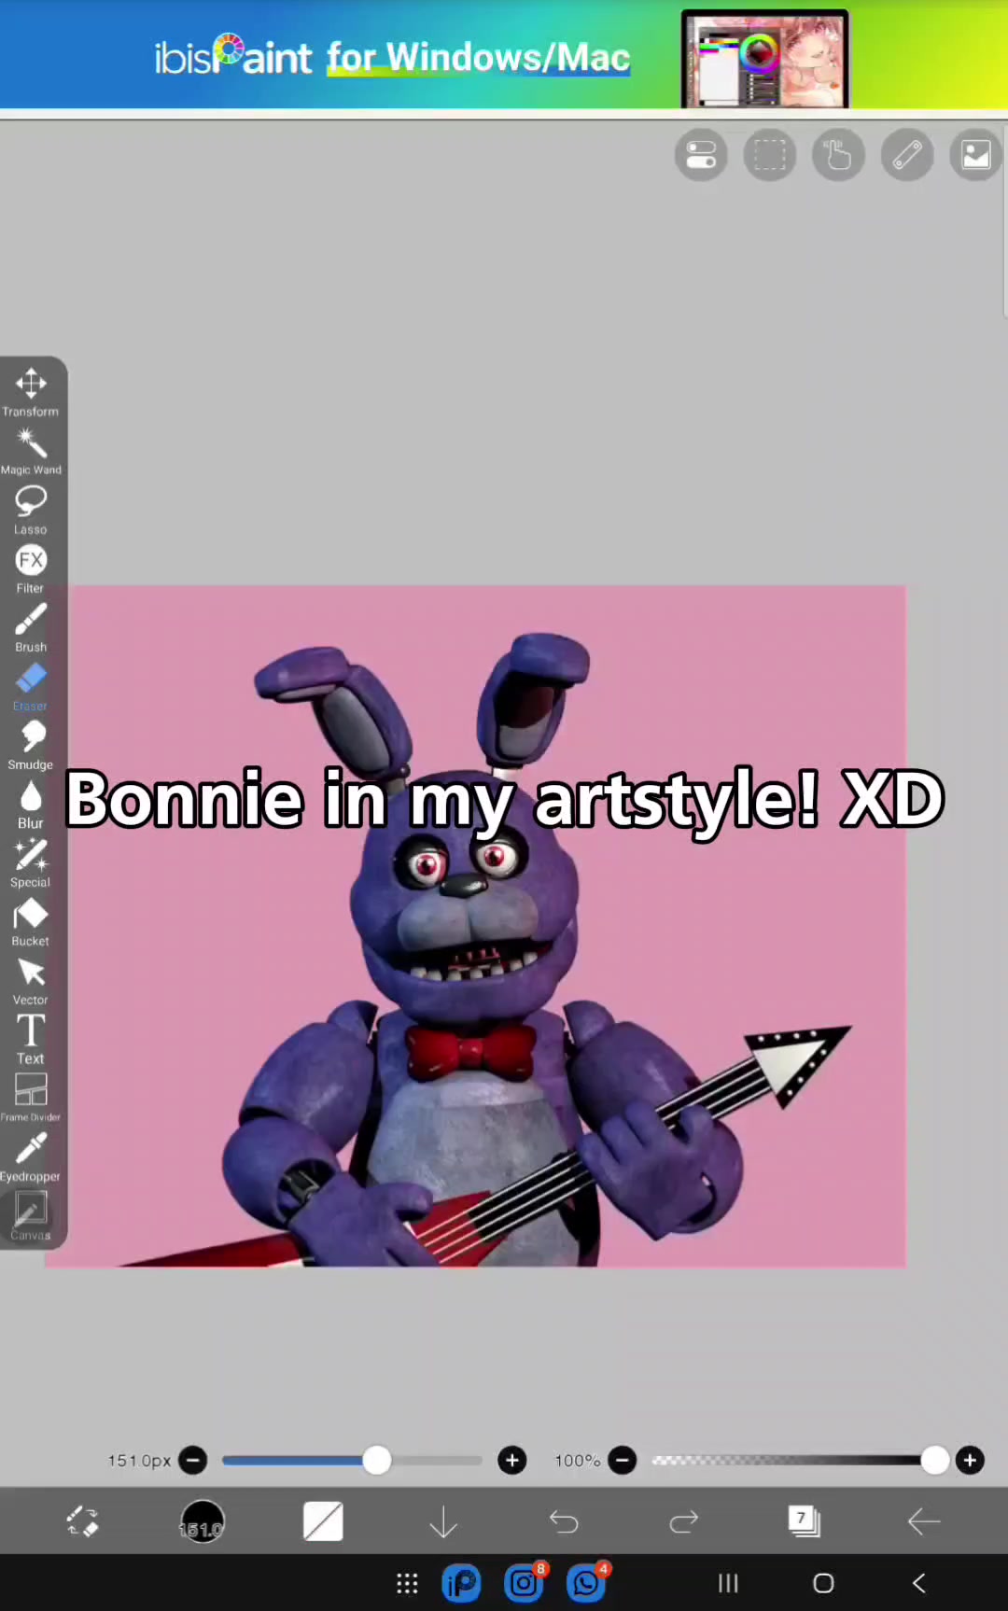Viewport: 1008px width, 1611px height.
Task: Pick the Eraser tool
Action: coord(31,686)
